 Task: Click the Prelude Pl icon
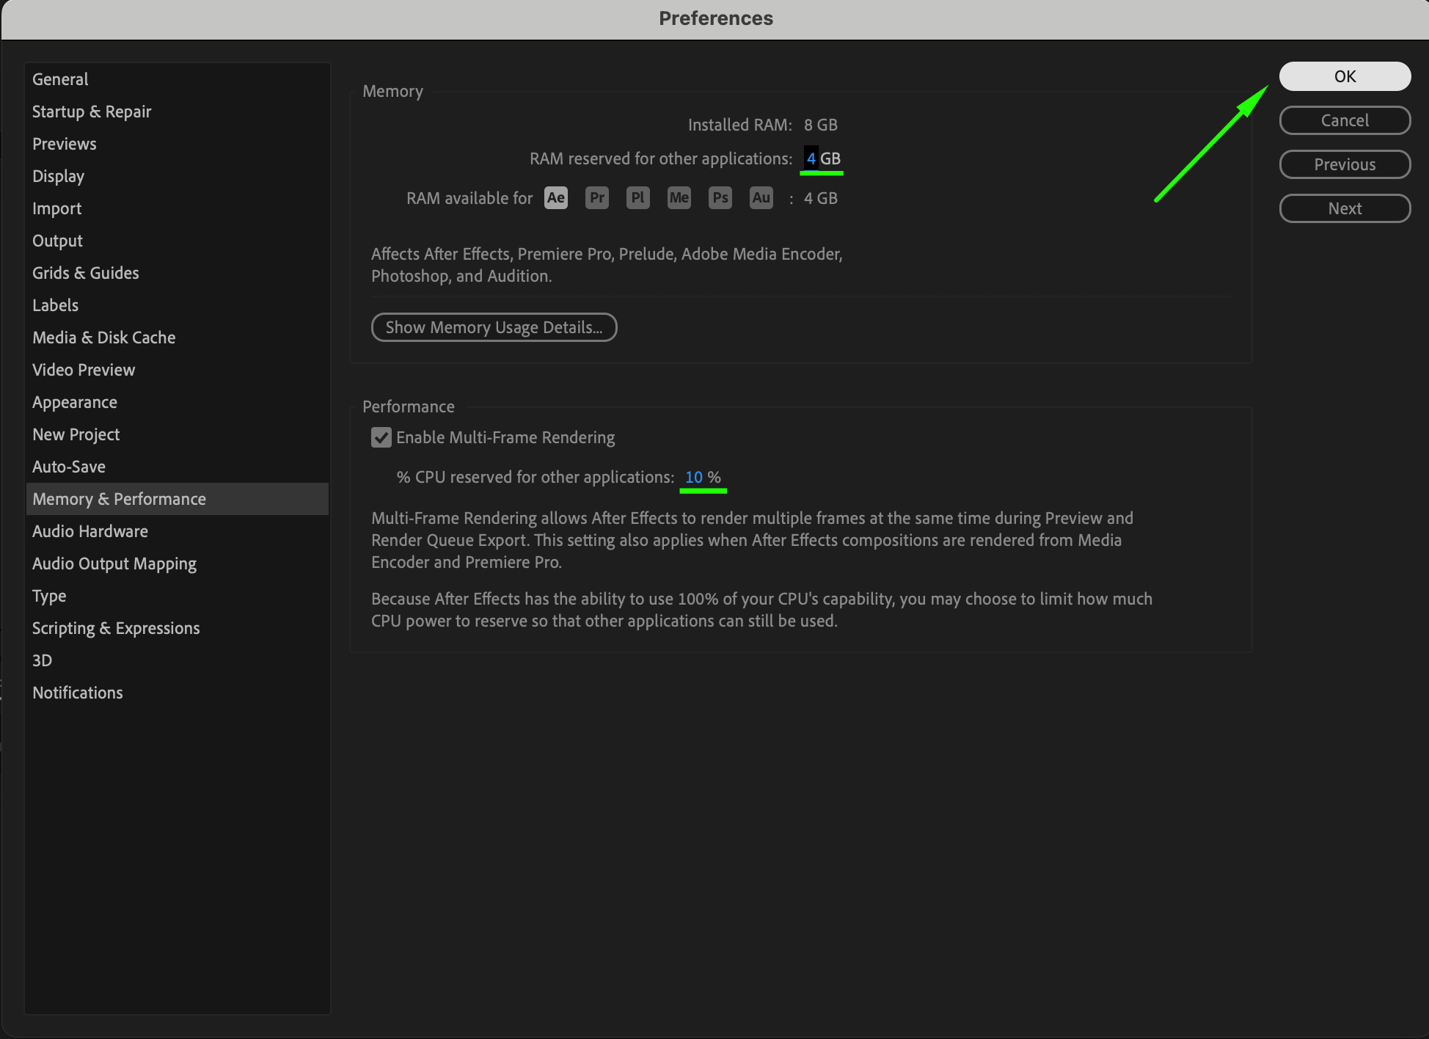click(x=637, y=197)
